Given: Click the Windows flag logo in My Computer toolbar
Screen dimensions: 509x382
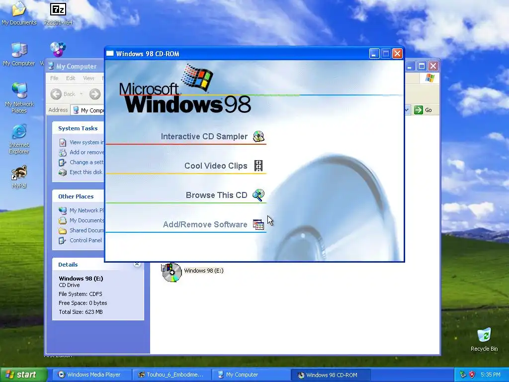Looking at the screenshot, I should pyautogui.click(x=429, y=78).
